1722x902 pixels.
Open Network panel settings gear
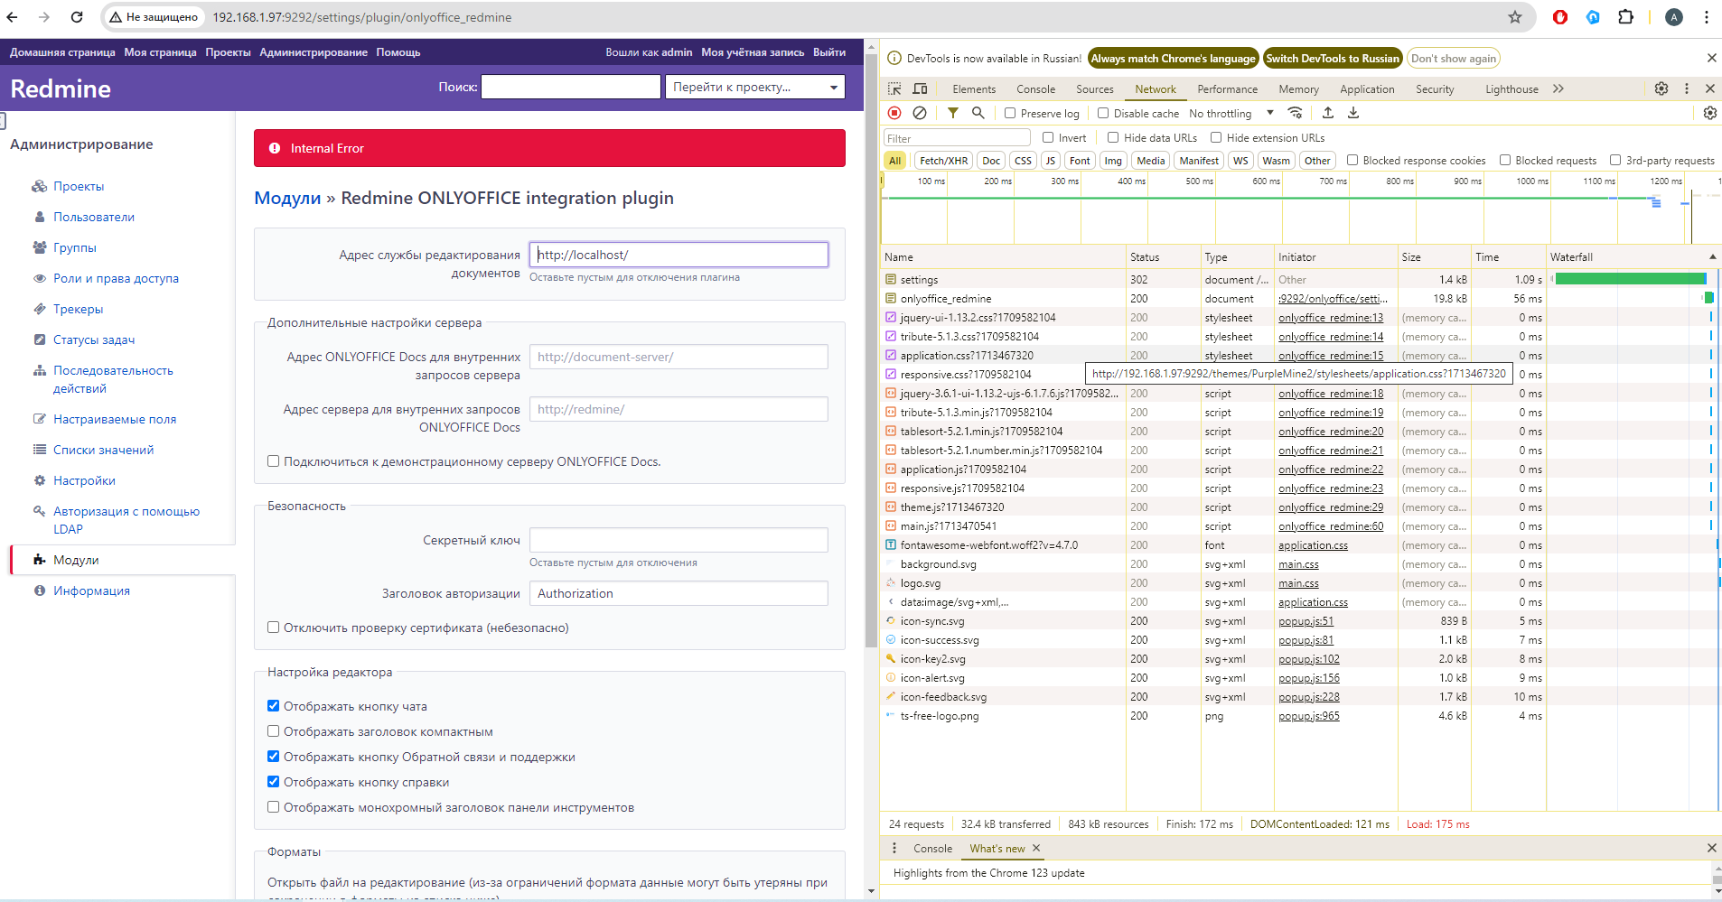(1710, 113)
